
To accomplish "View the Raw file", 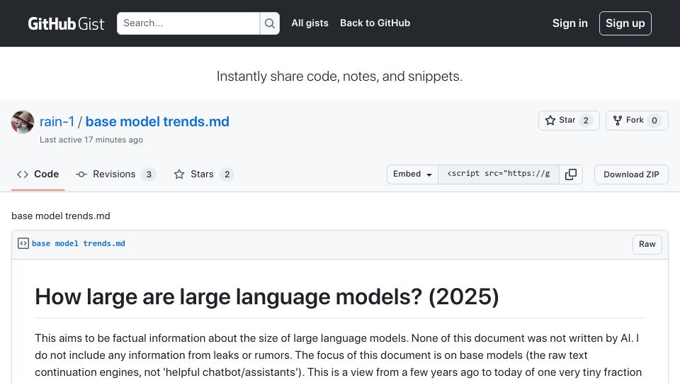I will pyautogui.click(x=647, y=244).
